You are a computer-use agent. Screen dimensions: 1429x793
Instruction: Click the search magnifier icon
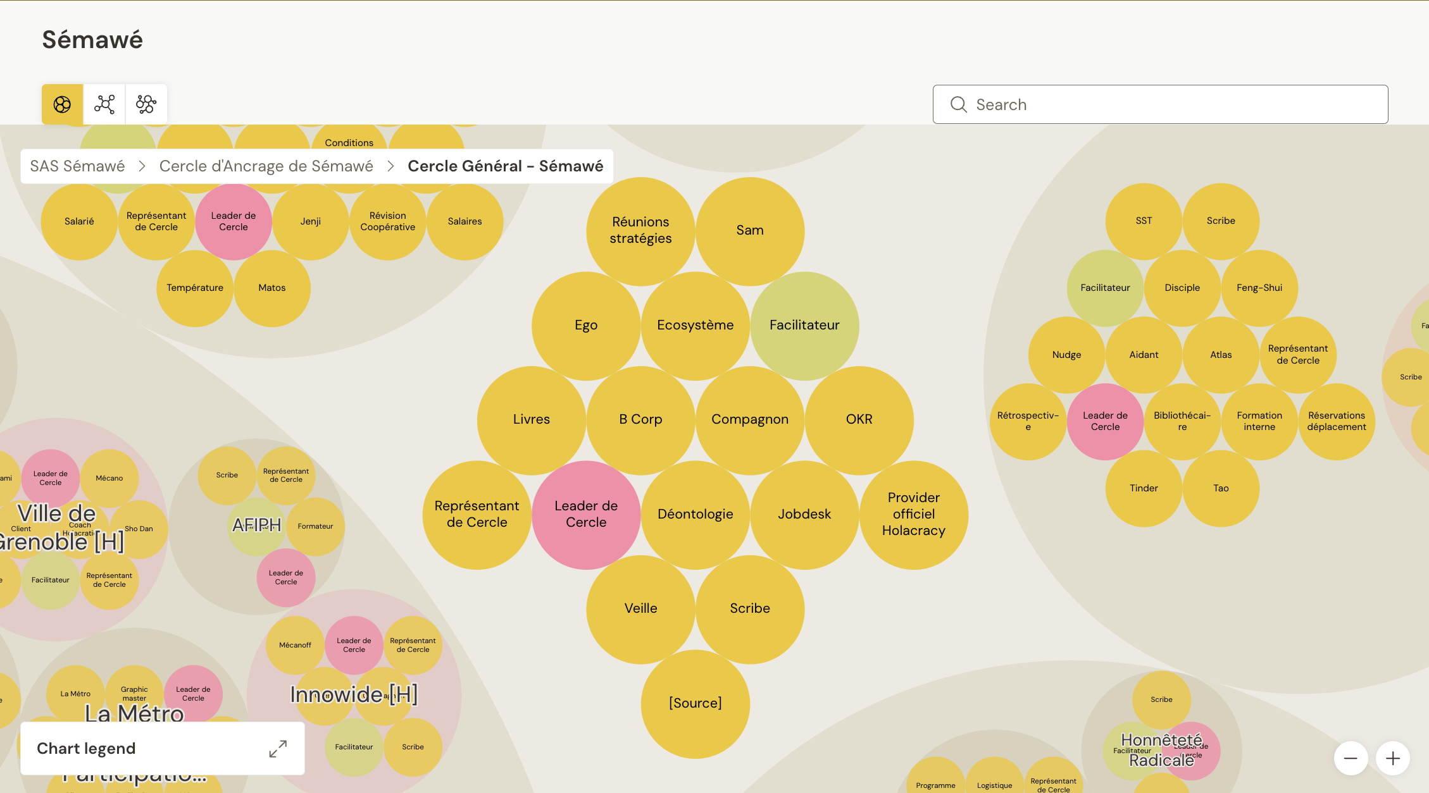(959, 104)
